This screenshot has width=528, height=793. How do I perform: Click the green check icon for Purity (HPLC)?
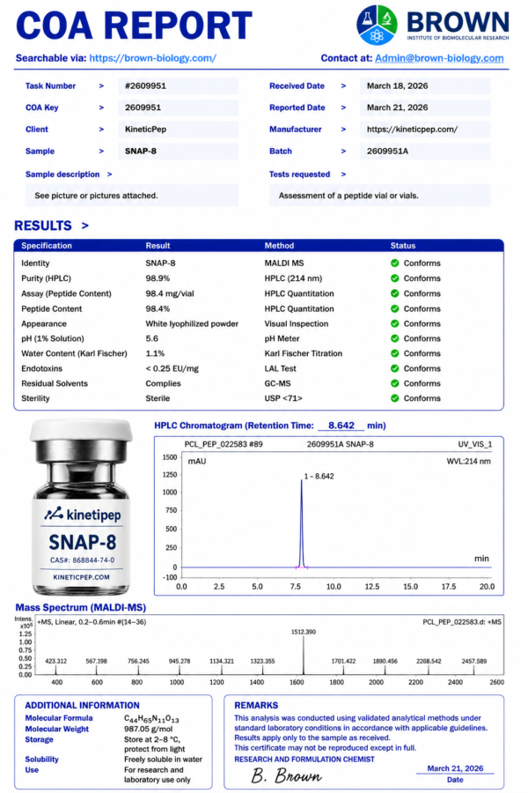pyautogui.click(x=394, y=278)
